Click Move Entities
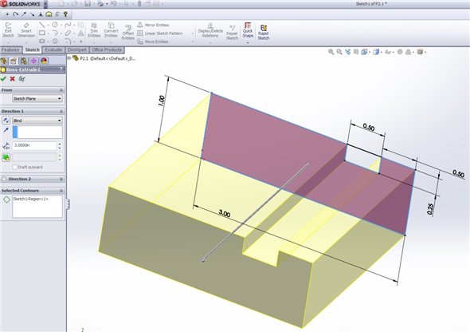470x332 pixels. click(x=153, y=41)
